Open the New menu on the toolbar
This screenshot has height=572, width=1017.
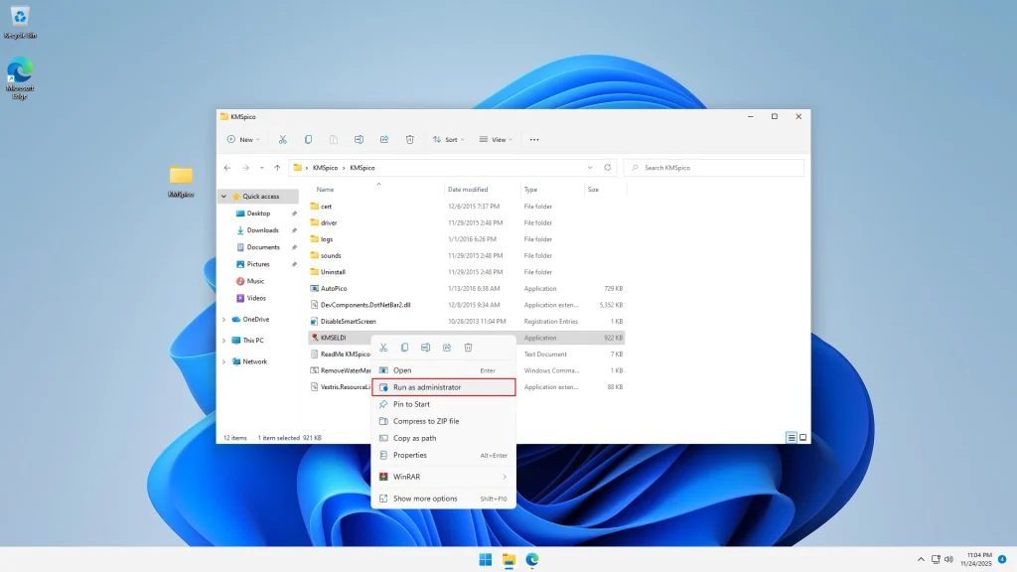tap(242, 139)
